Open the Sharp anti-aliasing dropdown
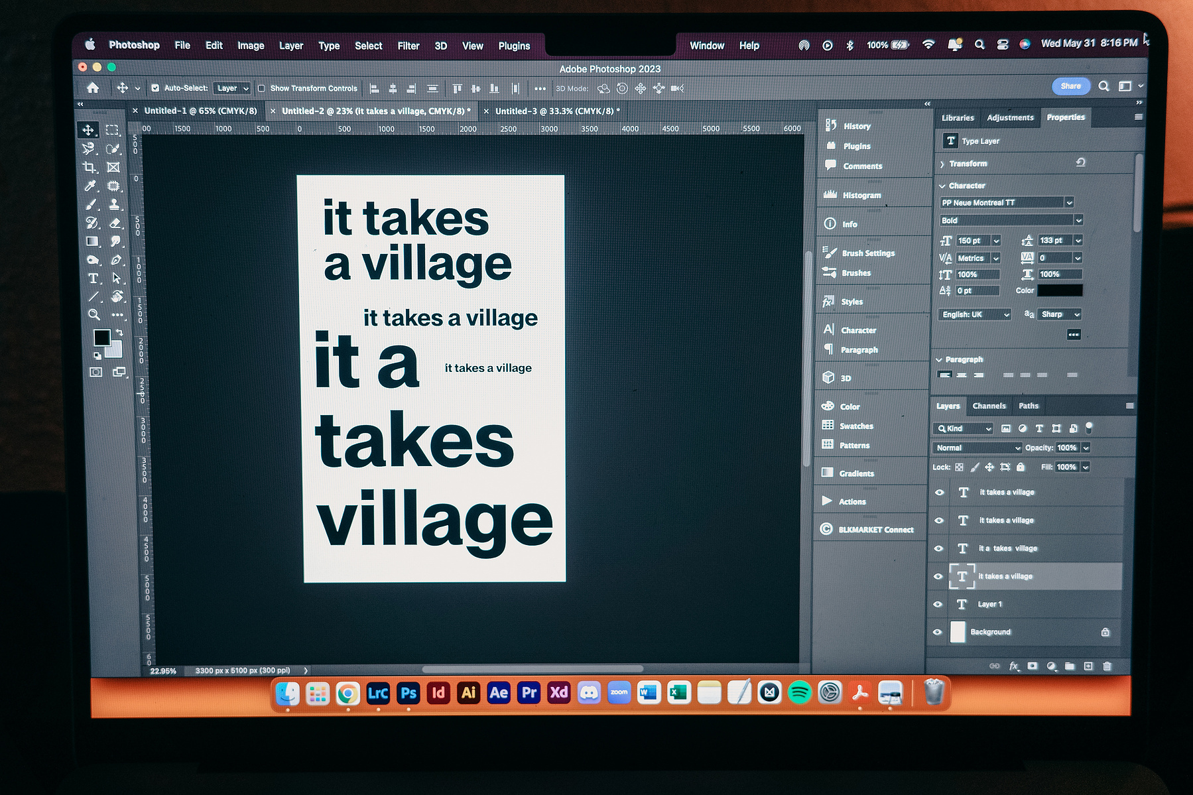 (x=1060, y=314)
